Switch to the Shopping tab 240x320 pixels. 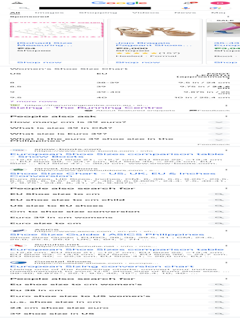pyautogui.click(x=98, y=12)
